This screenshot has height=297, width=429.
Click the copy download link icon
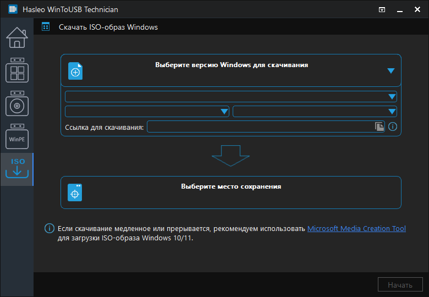coord(379,127)
